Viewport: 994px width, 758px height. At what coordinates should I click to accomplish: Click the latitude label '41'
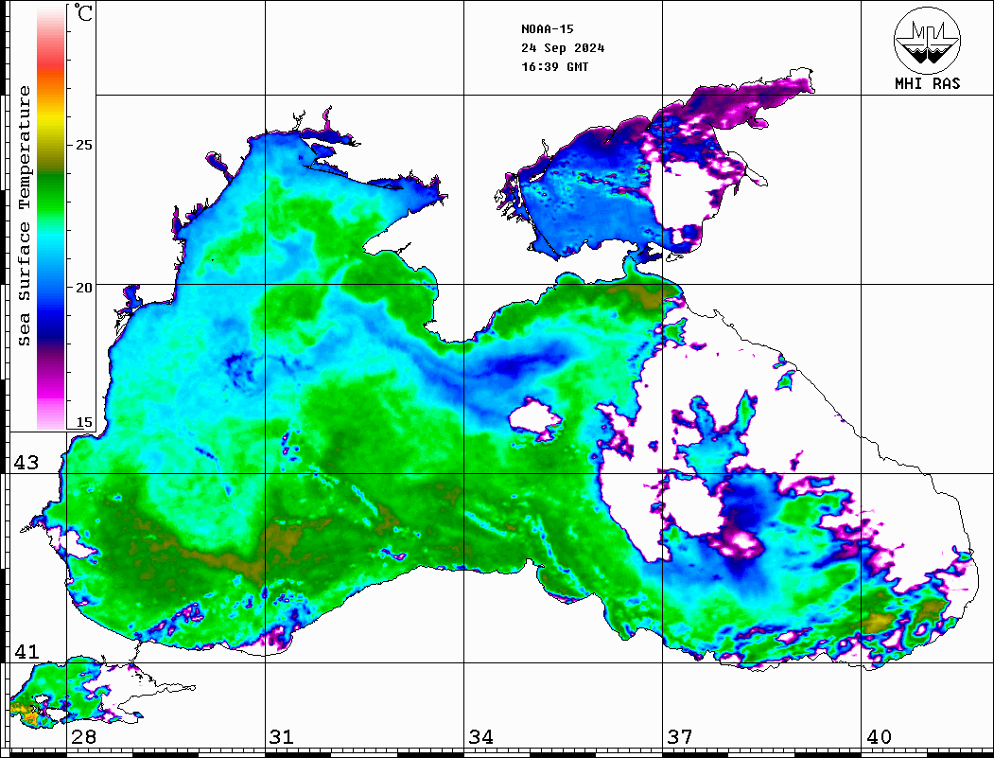26,651
